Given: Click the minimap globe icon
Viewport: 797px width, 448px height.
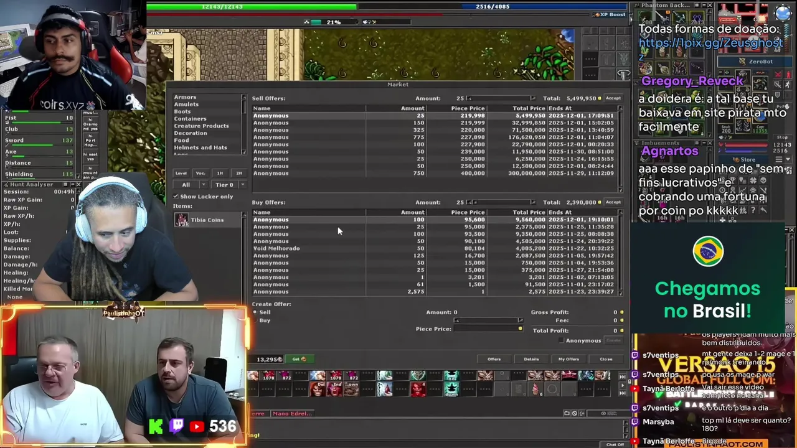Looking at the screenshot, I should point(783,12).
